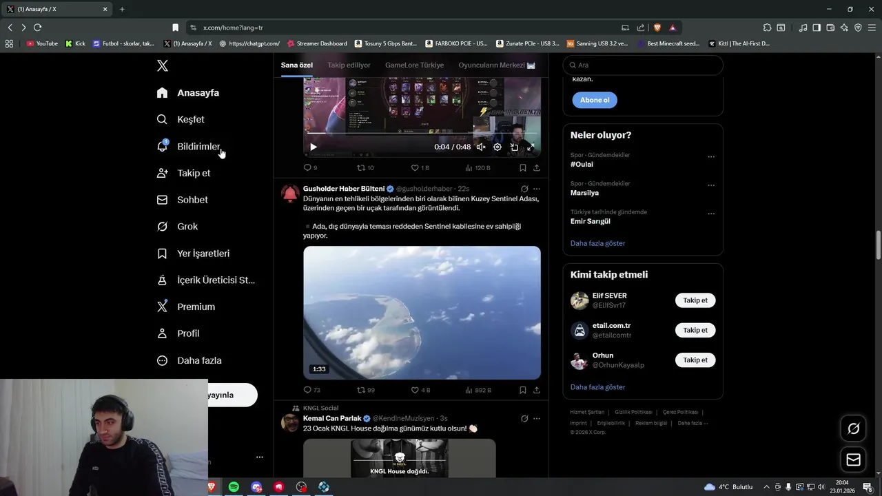Image resolution: width=882 pixels, height=496 pixels.
Task: Open Gizlilik Politikası footer link
Action: (x=633, y=412)
